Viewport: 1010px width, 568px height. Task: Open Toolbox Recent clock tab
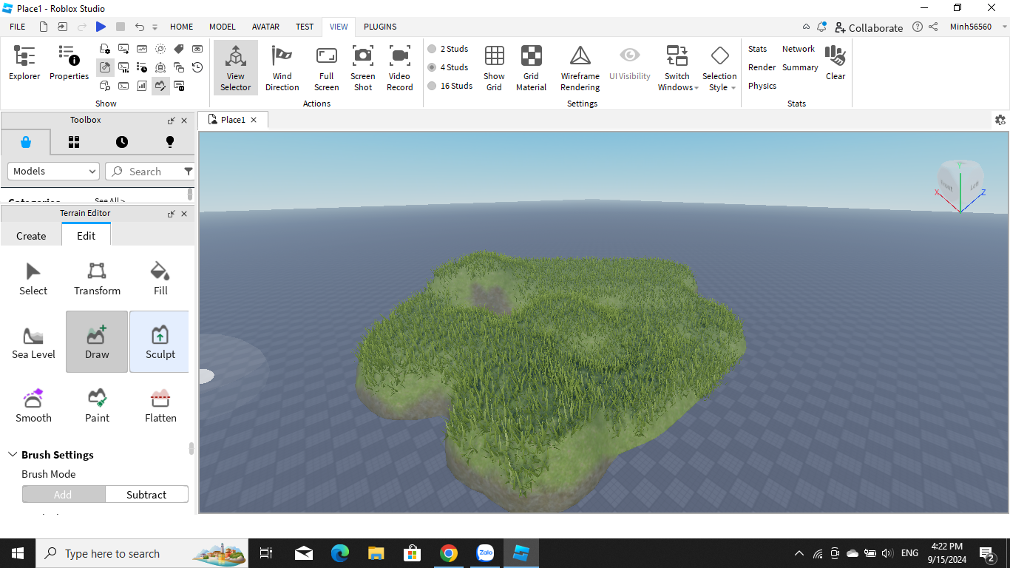point(122,142)
